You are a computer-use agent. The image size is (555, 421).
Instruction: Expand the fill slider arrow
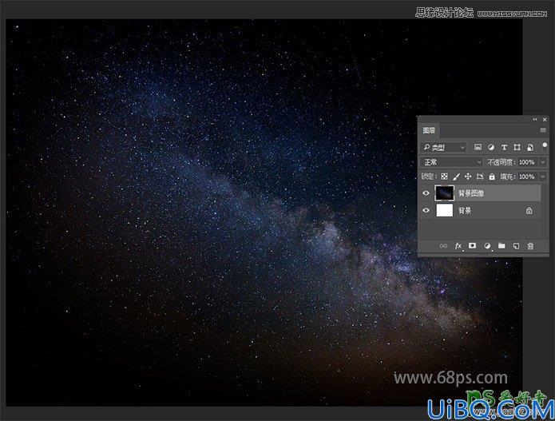coord(543,177)
